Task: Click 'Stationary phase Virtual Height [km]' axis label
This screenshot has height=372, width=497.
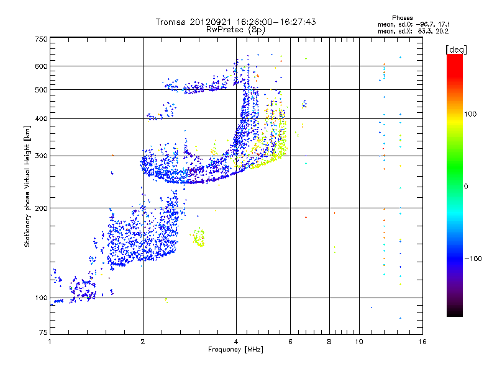Action: tap(27, 186)
